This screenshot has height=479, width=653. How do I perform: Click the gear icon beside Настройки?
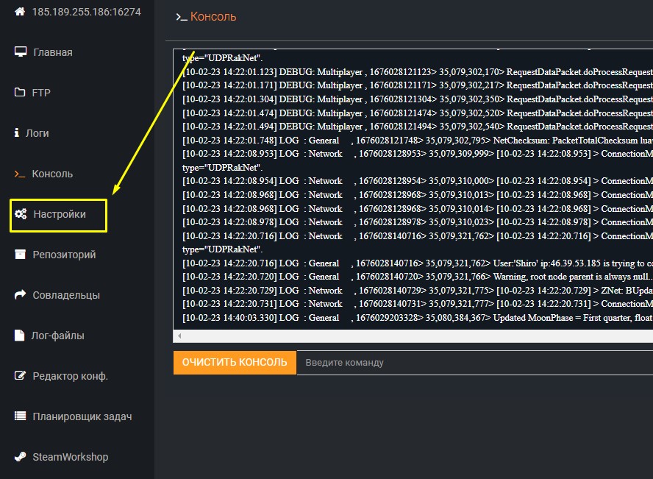click(x=18, y=214)
